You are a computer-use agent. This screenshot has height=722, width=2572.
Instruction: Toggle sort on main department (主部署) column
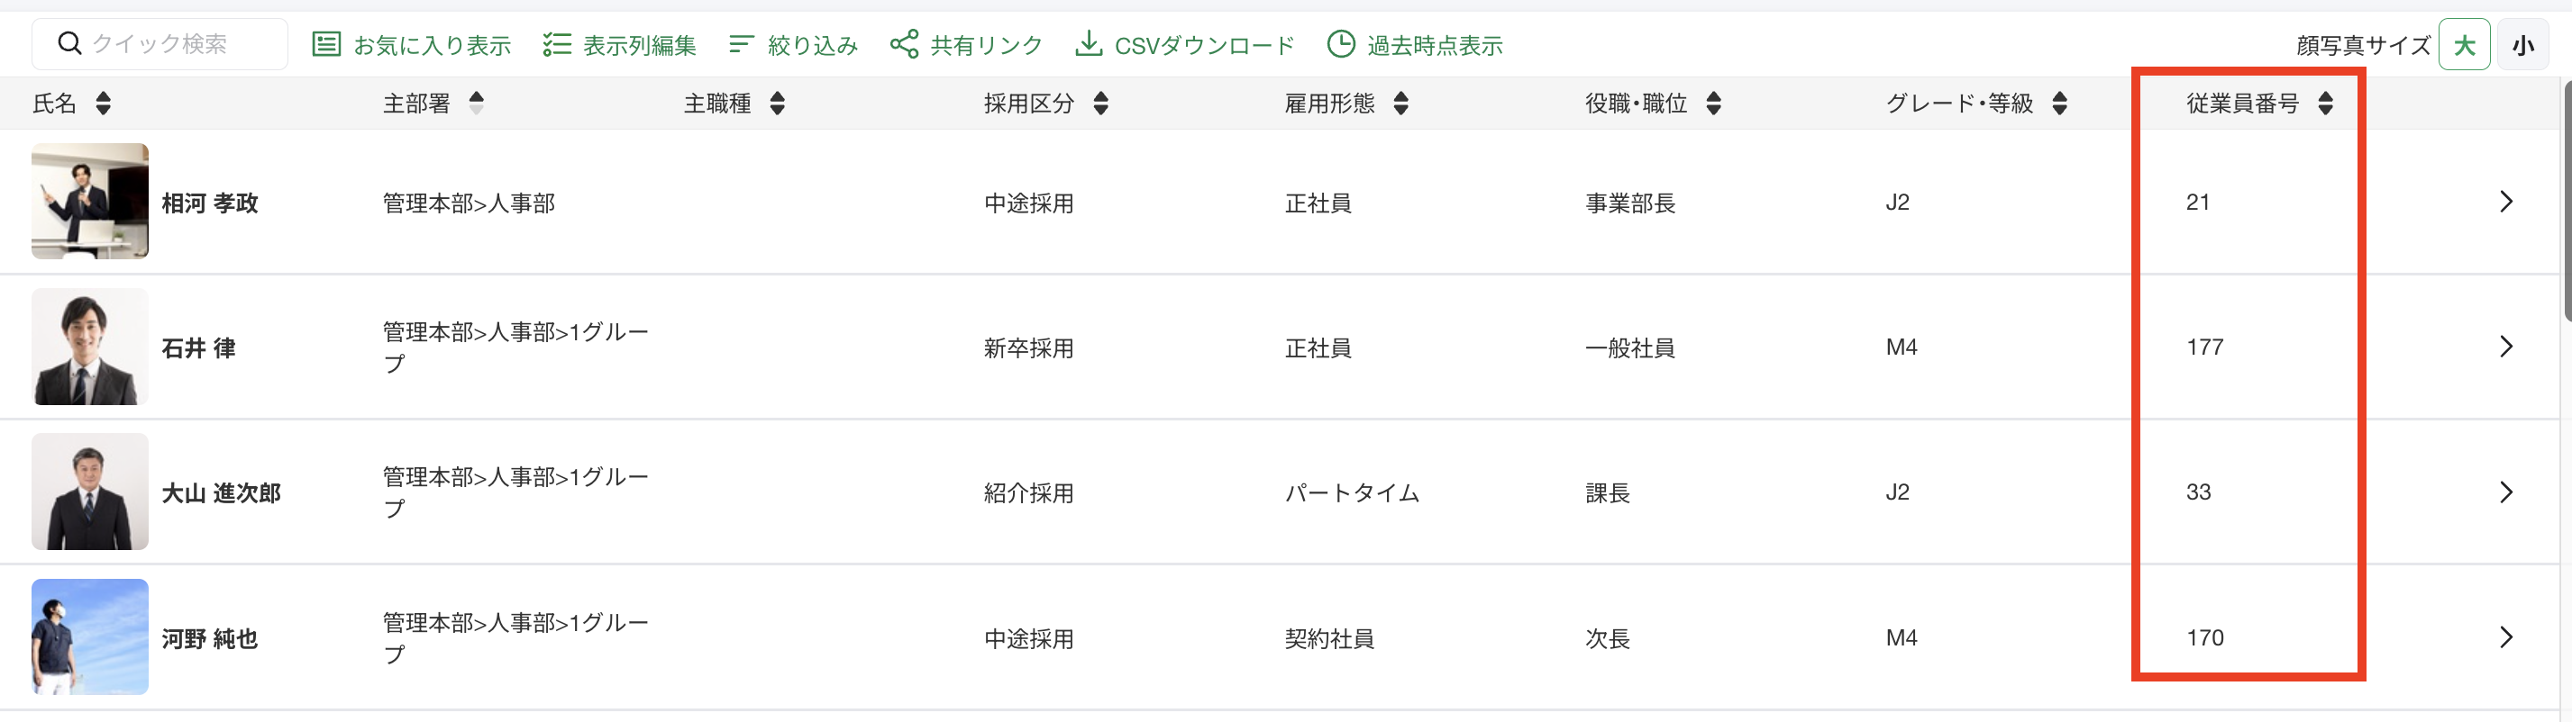click(x=476, y=103)
